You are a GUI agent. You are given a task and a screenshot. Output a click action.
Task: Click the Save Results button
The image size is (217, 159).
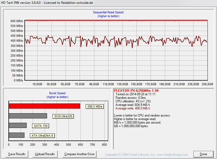(x=17, y=154)
